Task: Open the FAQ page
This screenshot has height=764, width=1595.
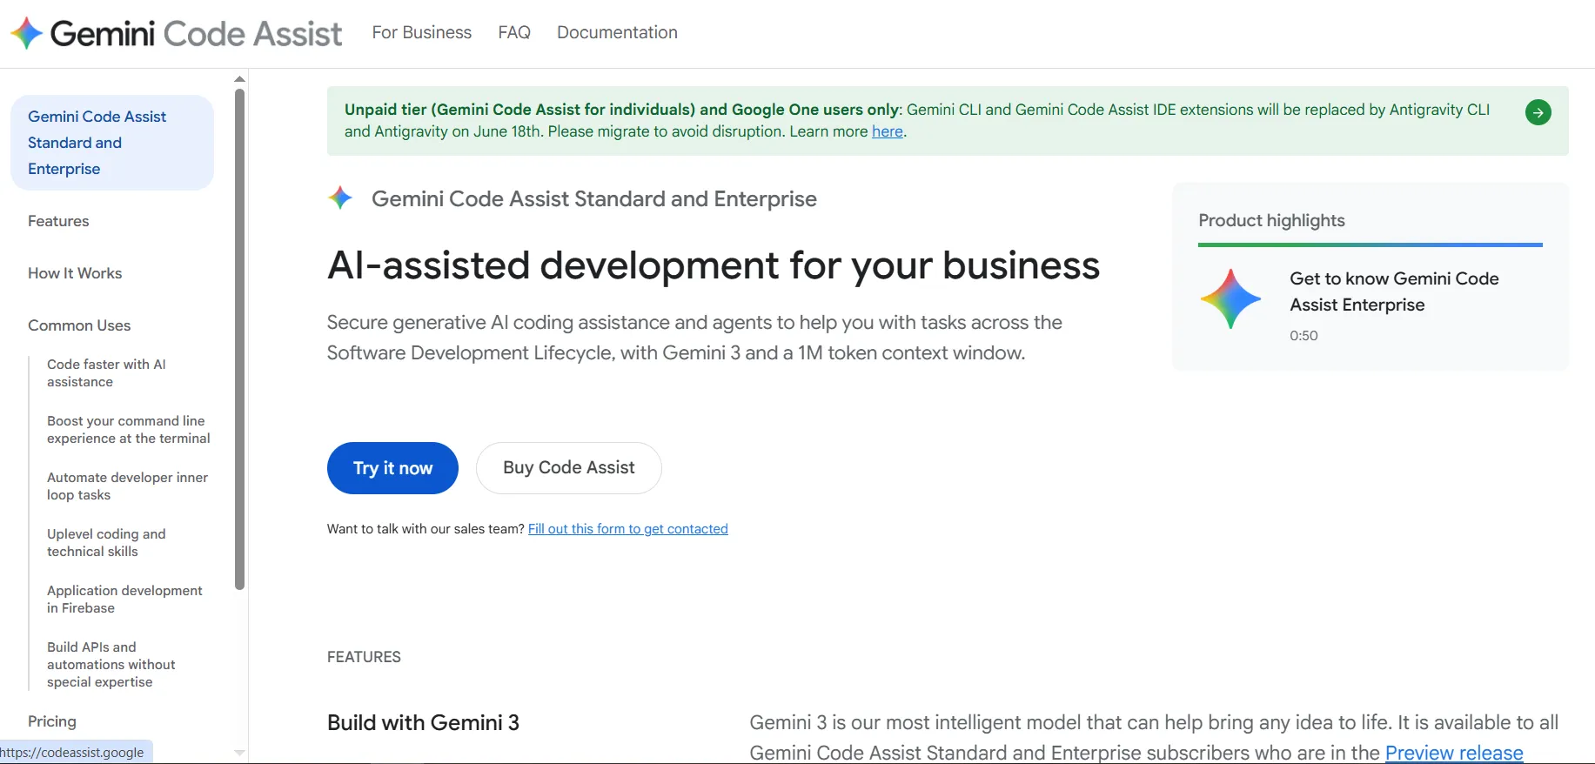Action: [514, 32]
